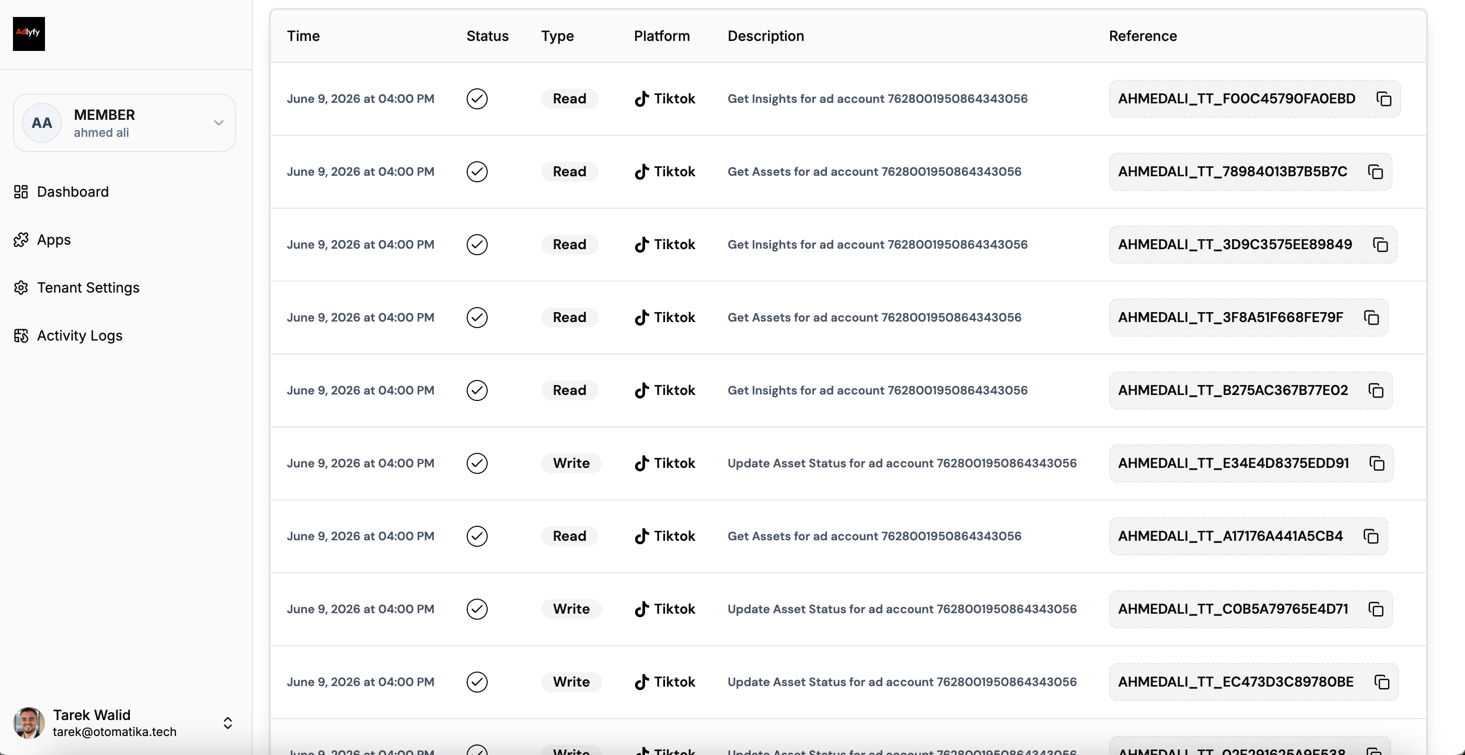This screenshot has height=755, width=1465.
Task: Click the Tenant Settings gear icon
Action: click(x=21, y=288)
